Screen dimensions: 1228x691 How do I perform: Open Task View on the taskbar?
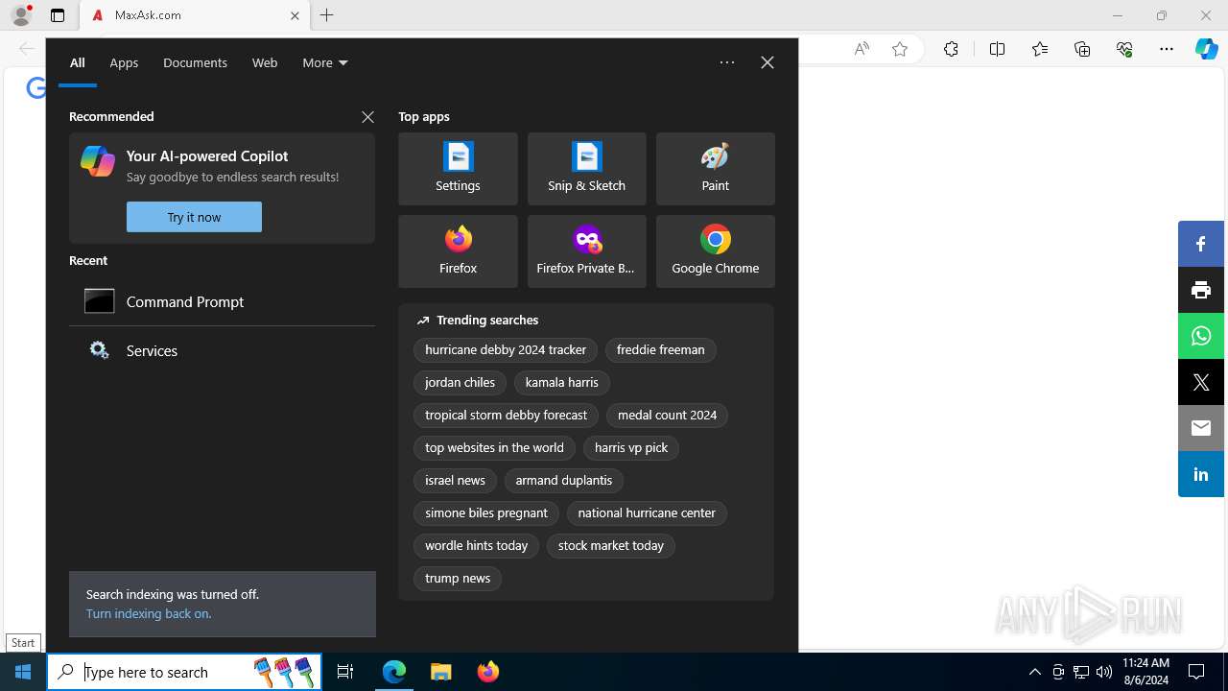coord(345,672)
